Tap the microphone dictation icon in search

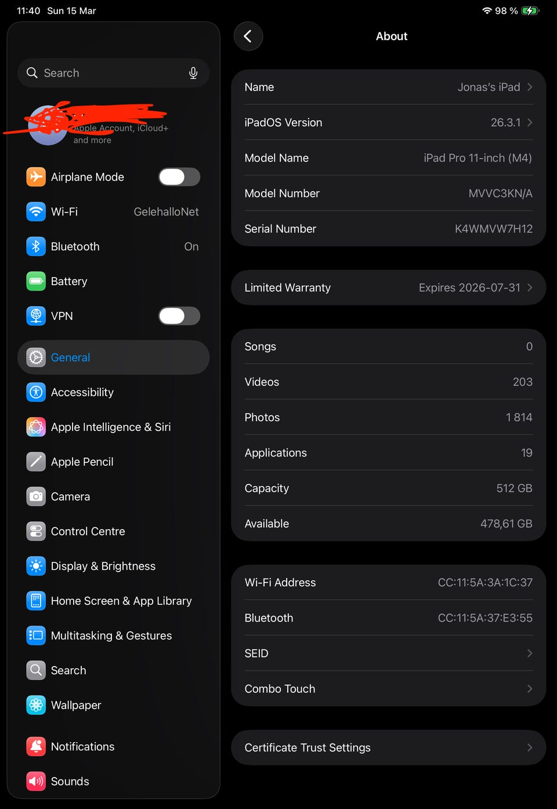(193, 73)
